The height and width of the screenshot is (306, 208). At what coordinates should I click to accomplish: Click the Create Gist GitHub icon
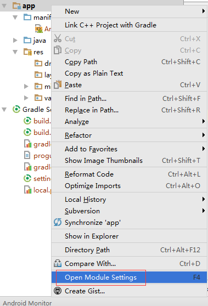click(x=58, y=291)
